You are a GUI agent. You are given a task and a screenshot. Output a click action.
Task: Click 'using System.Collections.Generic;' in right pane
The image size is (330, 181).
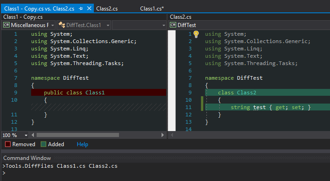coord(258,41)
